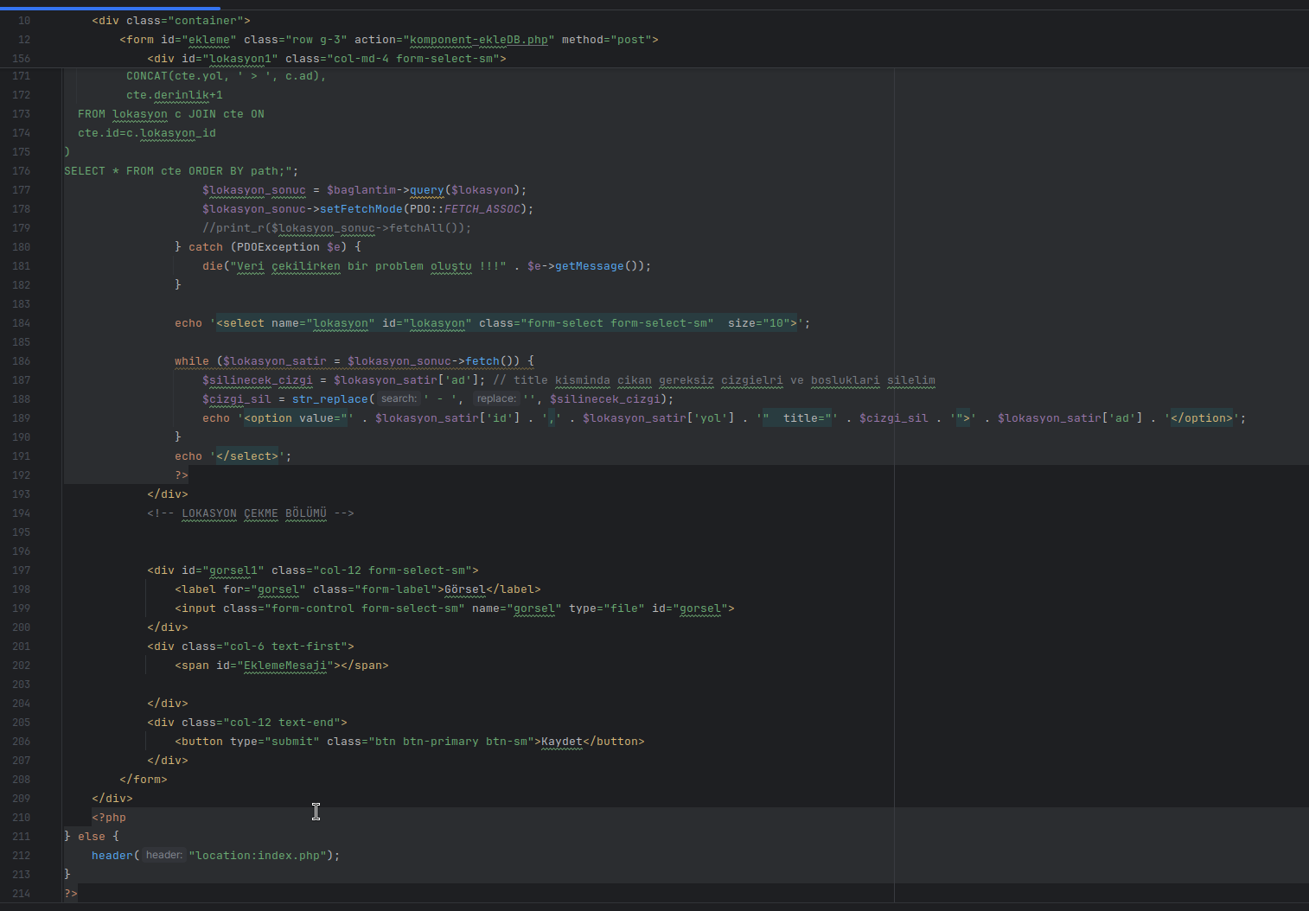The image size is (1309, 911).
Task: Click line number 184 in the gutter
Action: (x=21, y=323)
